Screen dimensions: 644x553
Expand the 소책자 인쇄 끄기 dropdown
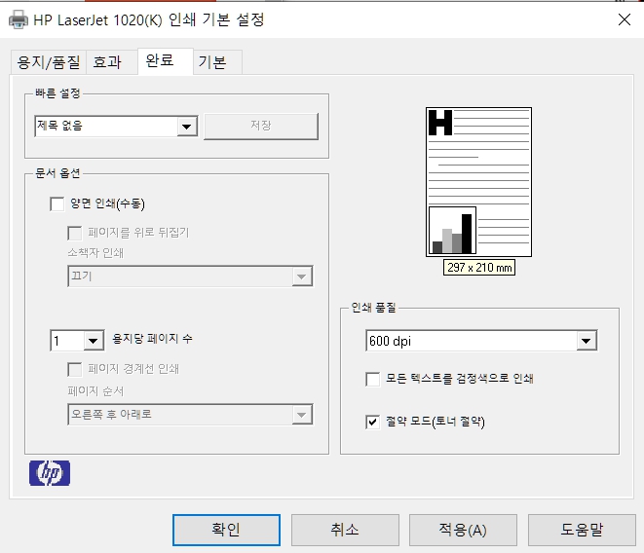pos(190,276)
